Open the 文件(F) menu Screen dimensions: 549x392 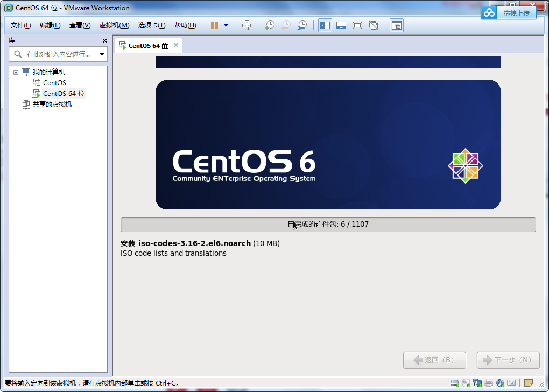coord(20,25)
